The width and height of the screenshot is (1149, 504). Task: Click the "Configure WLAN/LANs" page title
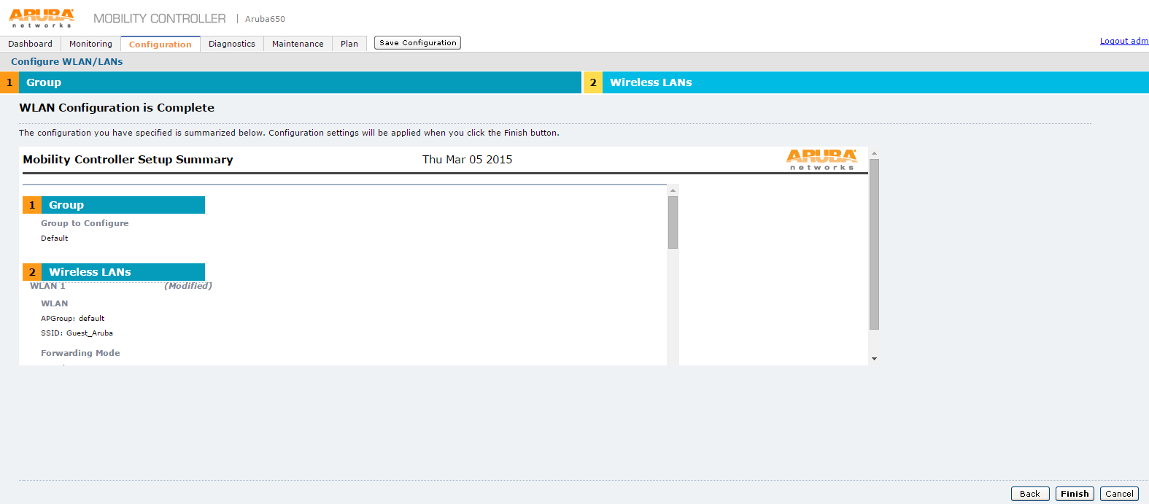point(67,62)
